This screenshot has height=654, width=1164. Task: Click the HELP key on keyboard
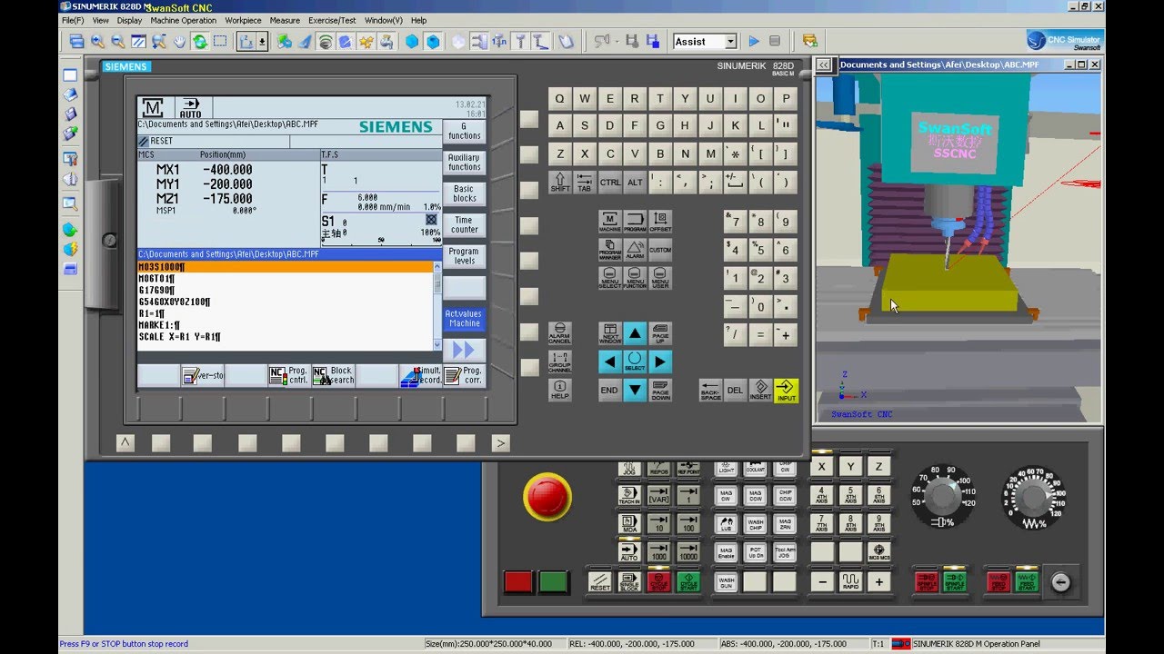click(559, 390)
